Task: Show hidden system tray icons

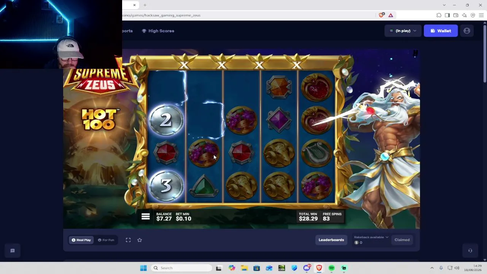Action: pyautogui.click(x=432, y=268)
